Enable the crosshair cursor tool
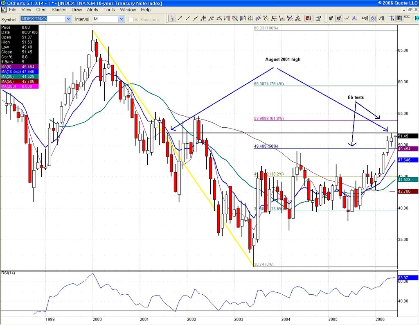Image resolution: width=419 pixels, height=325 pixels. [x=392, y=18]
